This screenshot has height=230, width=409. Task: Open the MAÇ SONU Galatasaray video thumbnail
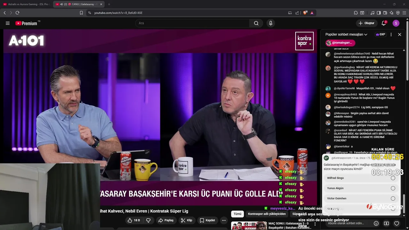pyautogui.click(x=249, y=226)
